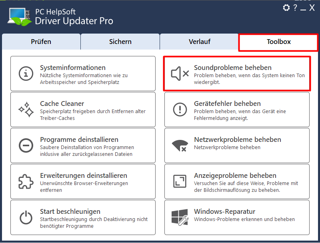Click the text 'Startbeschleunigung durch Deaktivierung nicht'
The height and width of the screenshot is (243, 320).
94,219
